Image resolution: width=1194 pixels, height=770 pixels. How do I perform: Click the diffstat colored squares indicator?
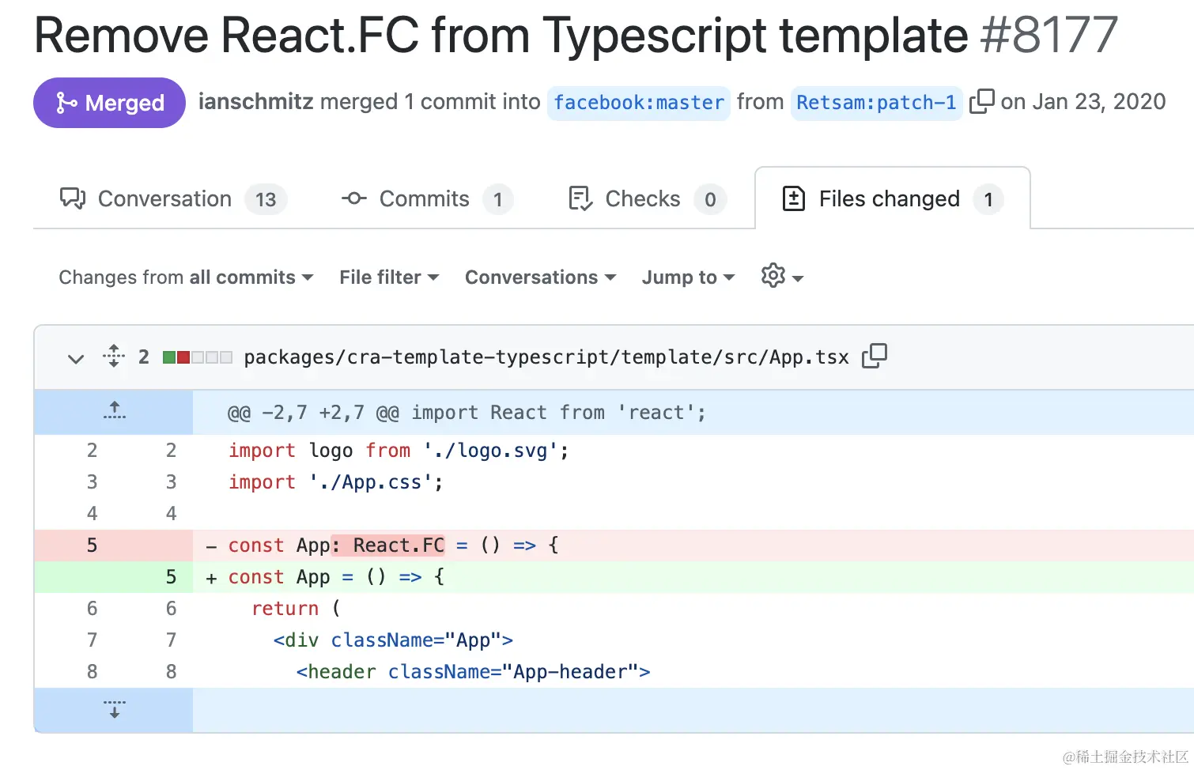point(197,357)
